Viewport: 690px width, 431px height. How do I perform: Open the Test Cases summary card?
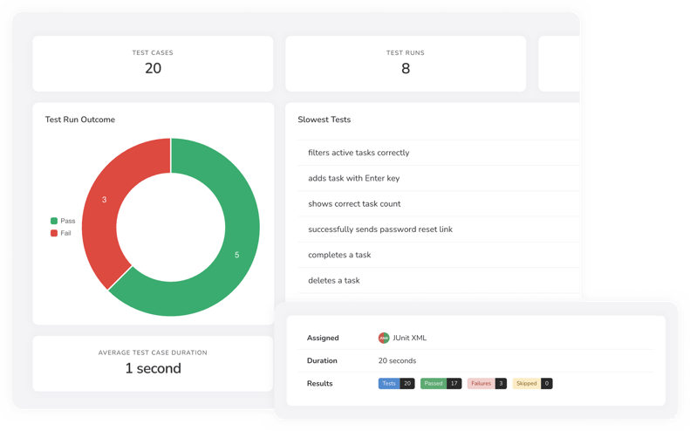pyautogui.click(x=153, y=63)
